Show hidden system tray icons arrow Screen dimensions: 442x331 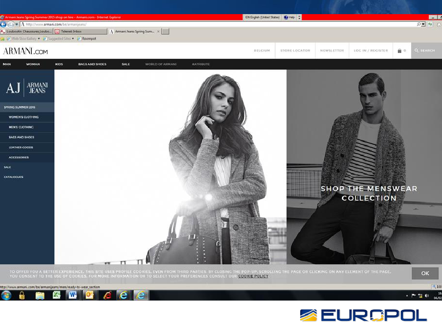tap(407, 296)
